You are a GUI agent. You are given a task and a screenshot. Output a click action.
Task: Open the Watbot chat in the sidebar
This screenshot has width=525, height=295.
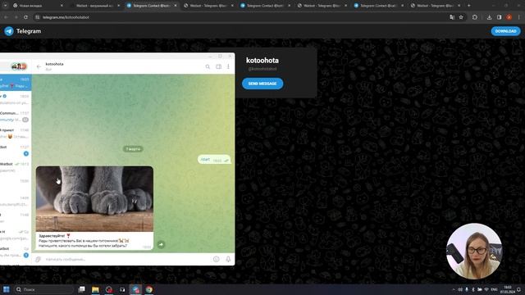pyautogui.click(x=16, y=167)
